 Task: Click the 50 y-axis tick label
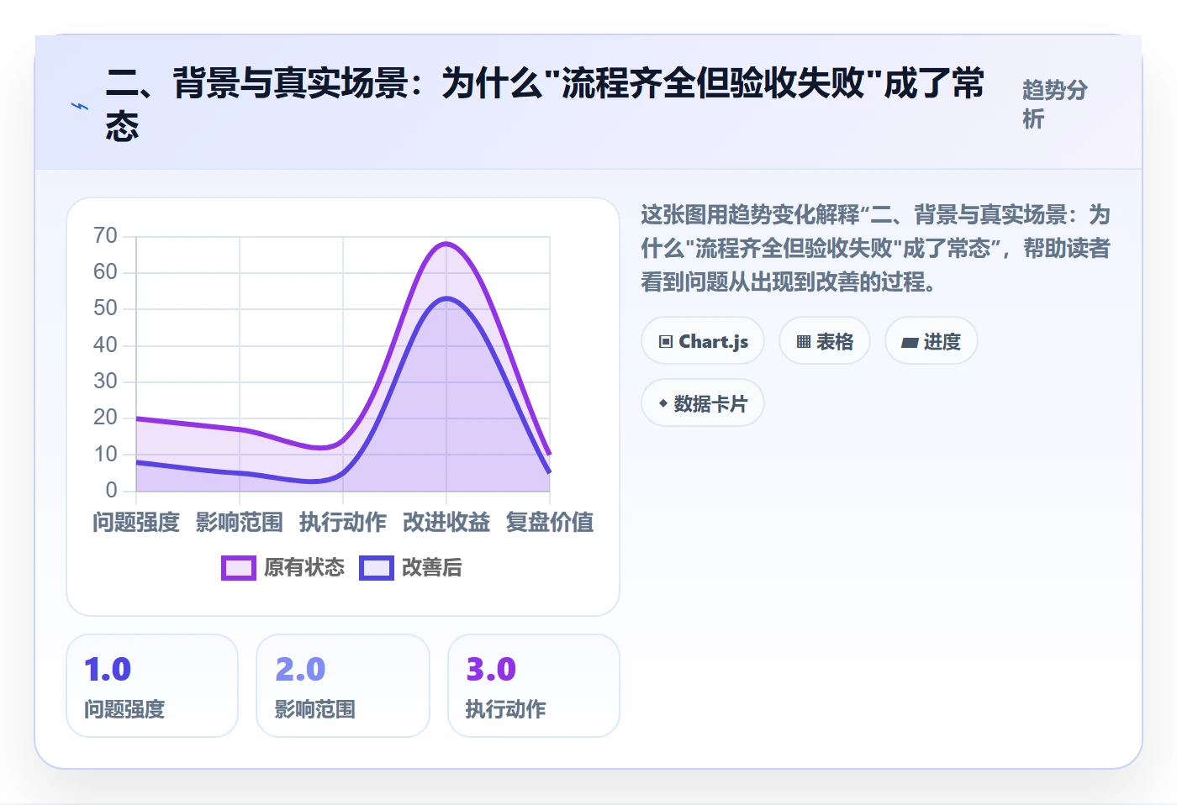pos(105,308)
